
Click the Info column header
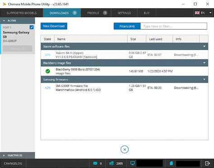coord(186,39)
